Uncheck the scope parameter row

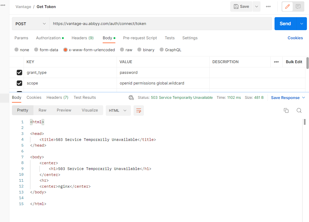point(19,83)
